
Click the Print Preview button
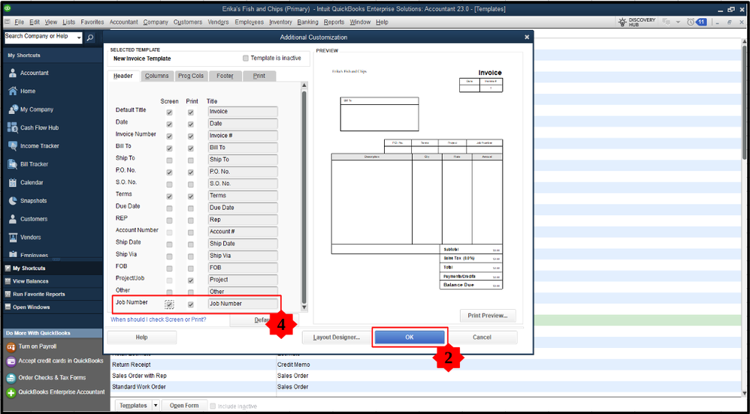488,316
